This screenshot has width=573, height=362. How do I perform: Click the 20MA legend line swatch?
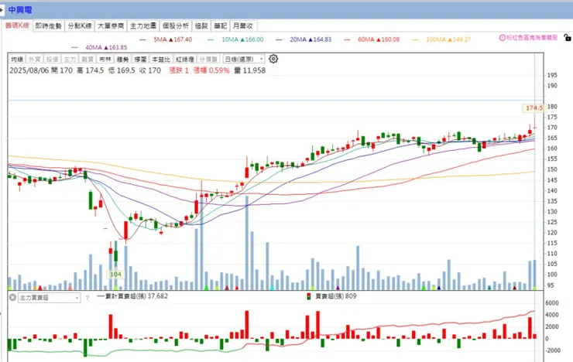point(280,39)
